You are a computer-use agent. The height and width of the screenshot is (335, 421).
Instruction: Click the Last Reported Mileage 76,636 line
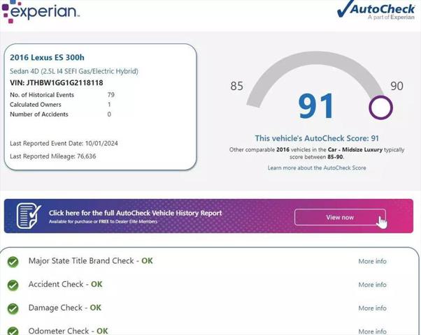53,156
